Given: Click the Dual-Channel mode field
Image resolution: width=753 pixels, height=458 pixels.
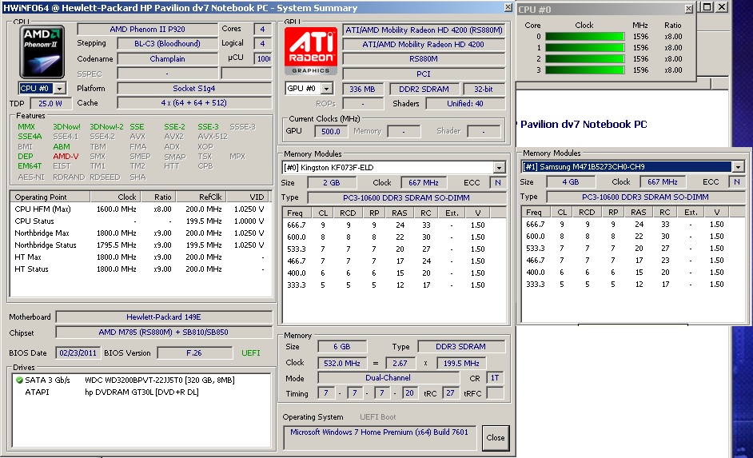Looking at the screenshot, I should pos(388,378).
